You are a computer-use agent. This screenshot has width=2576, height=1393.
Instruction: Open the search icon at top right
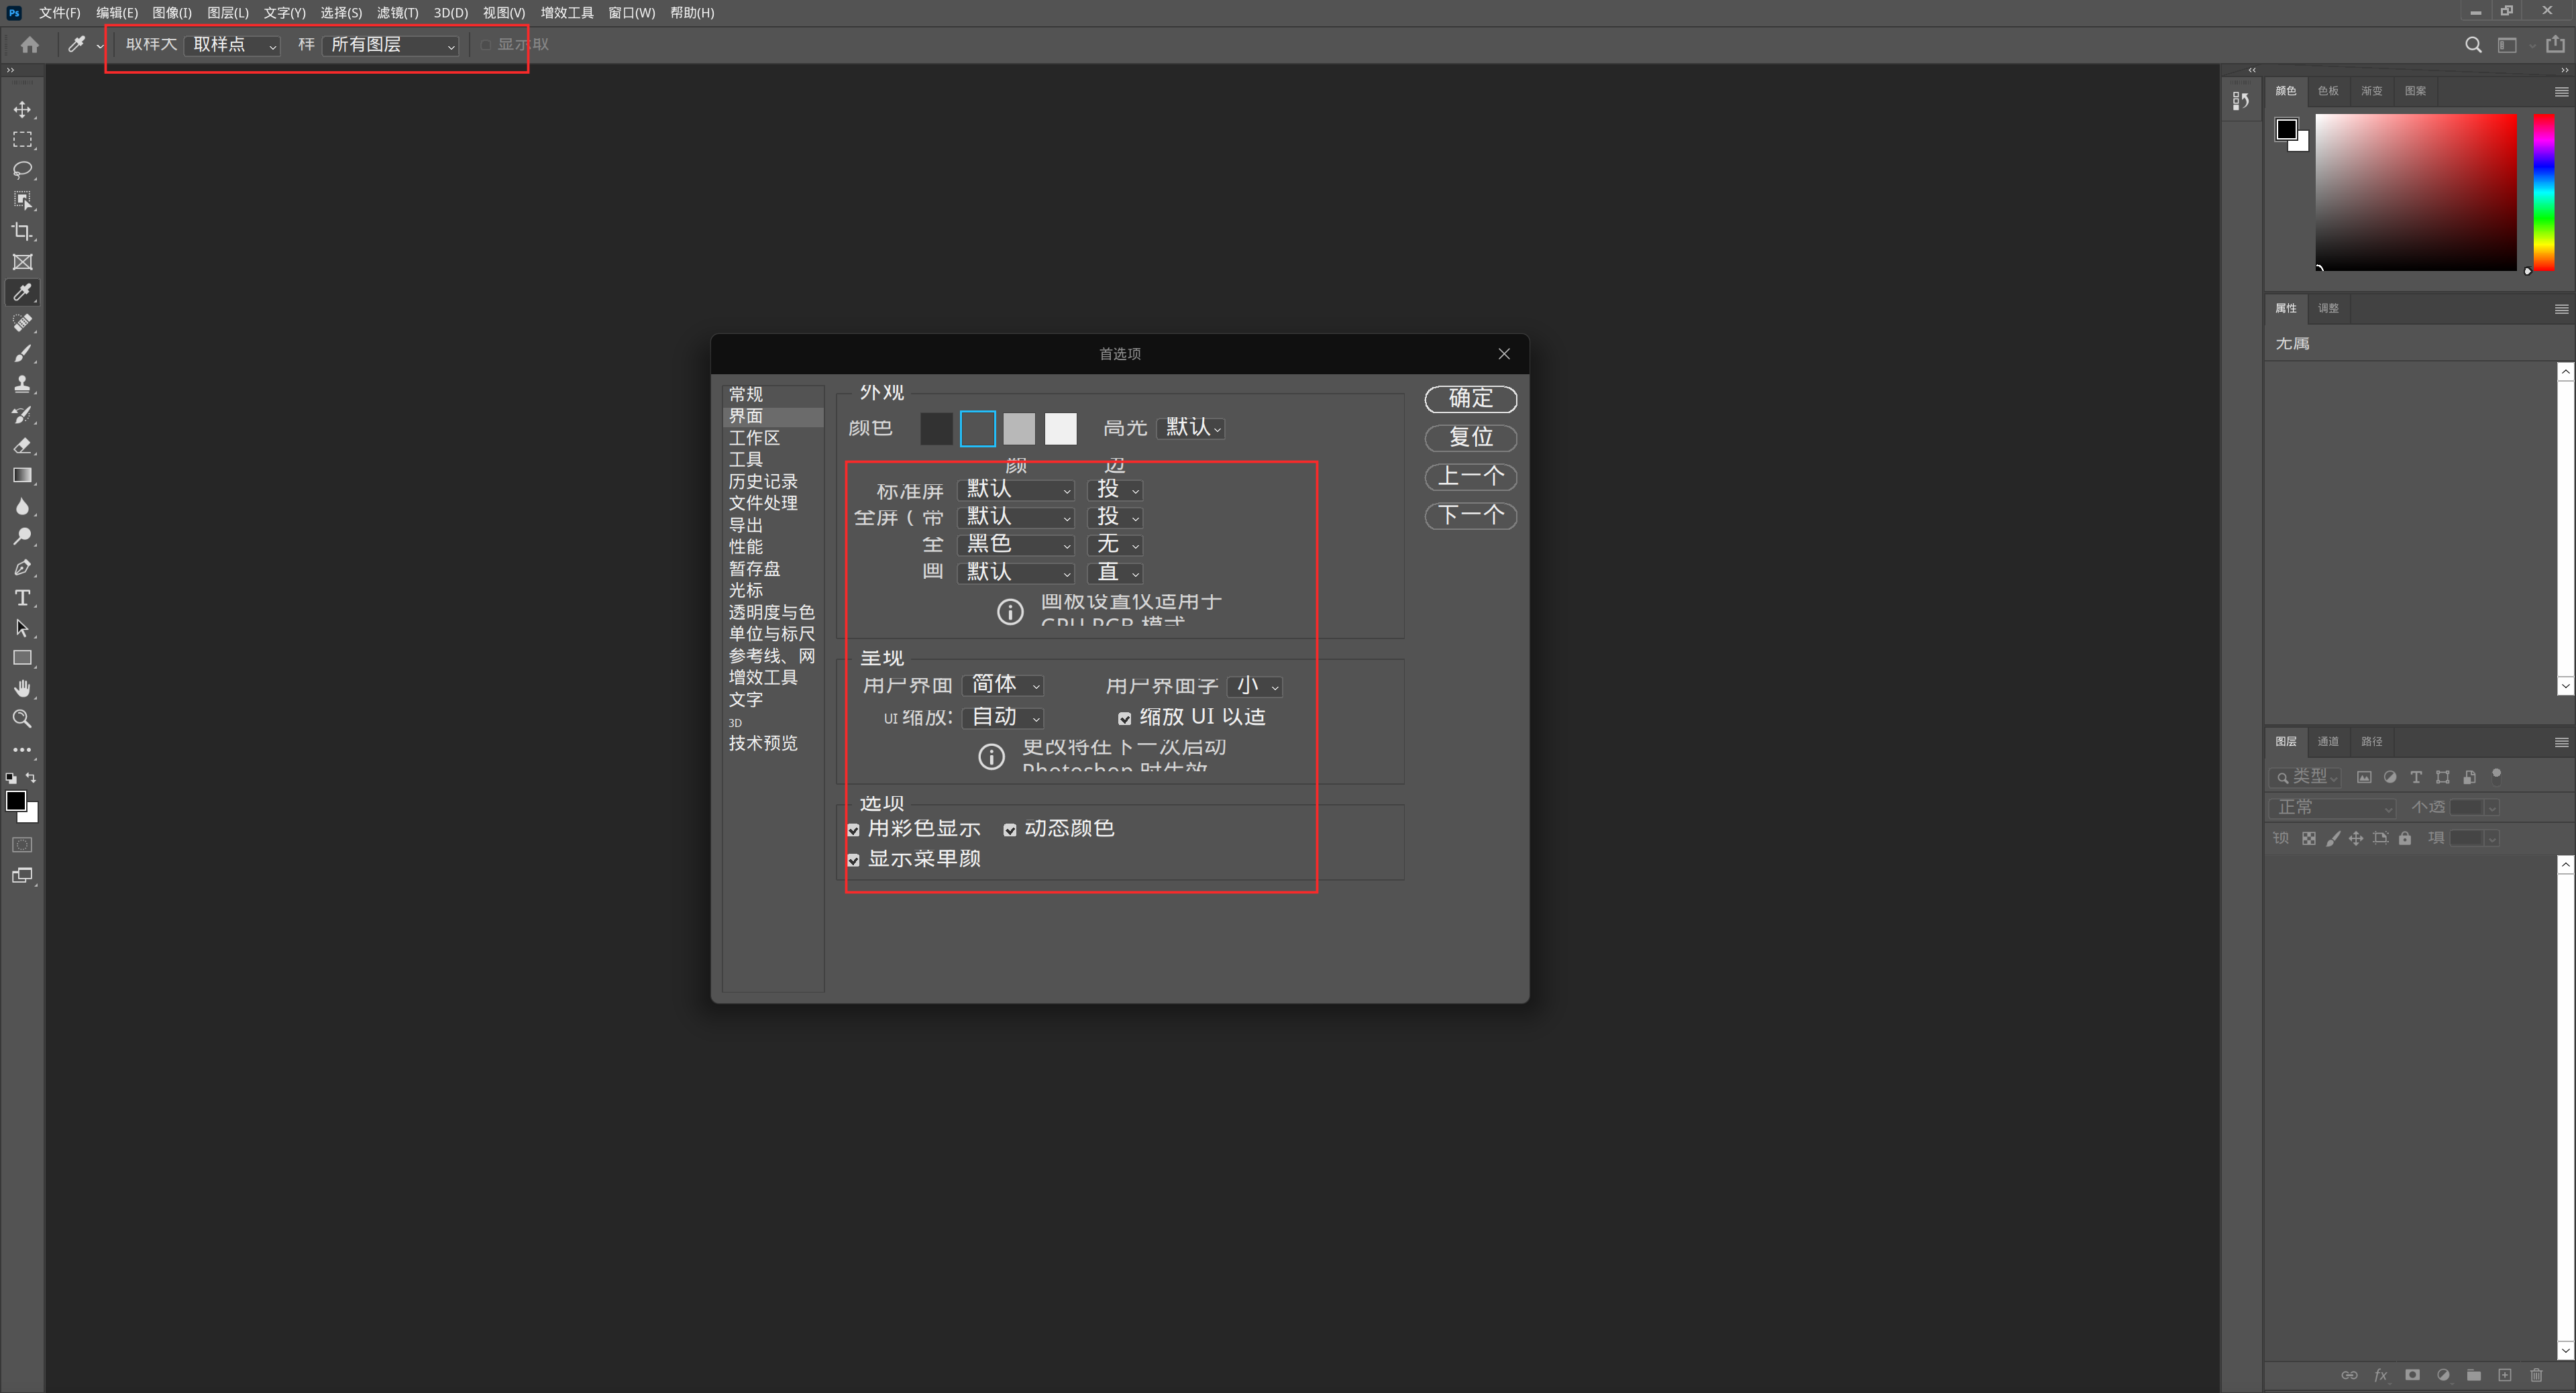coord(2473,44)
